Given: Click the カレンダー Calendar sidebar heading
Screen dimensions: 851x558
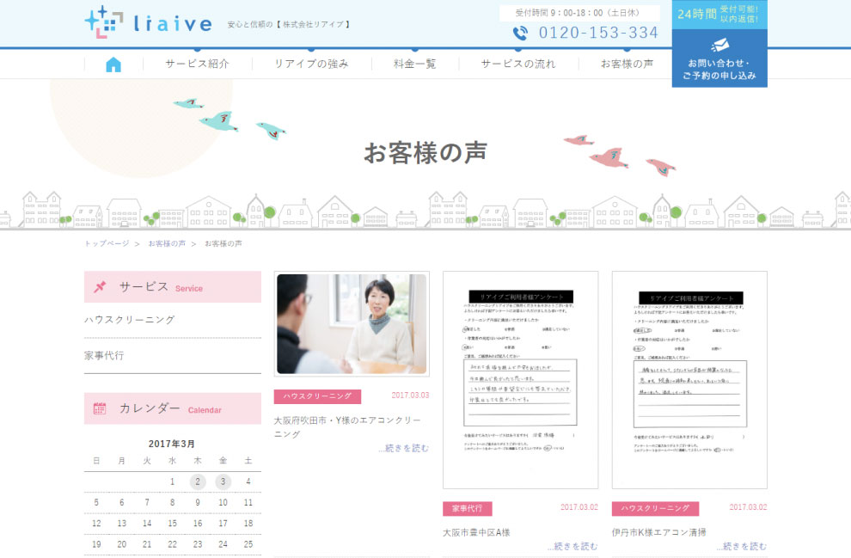Looking at the screenshot, I should pos(173,408).
